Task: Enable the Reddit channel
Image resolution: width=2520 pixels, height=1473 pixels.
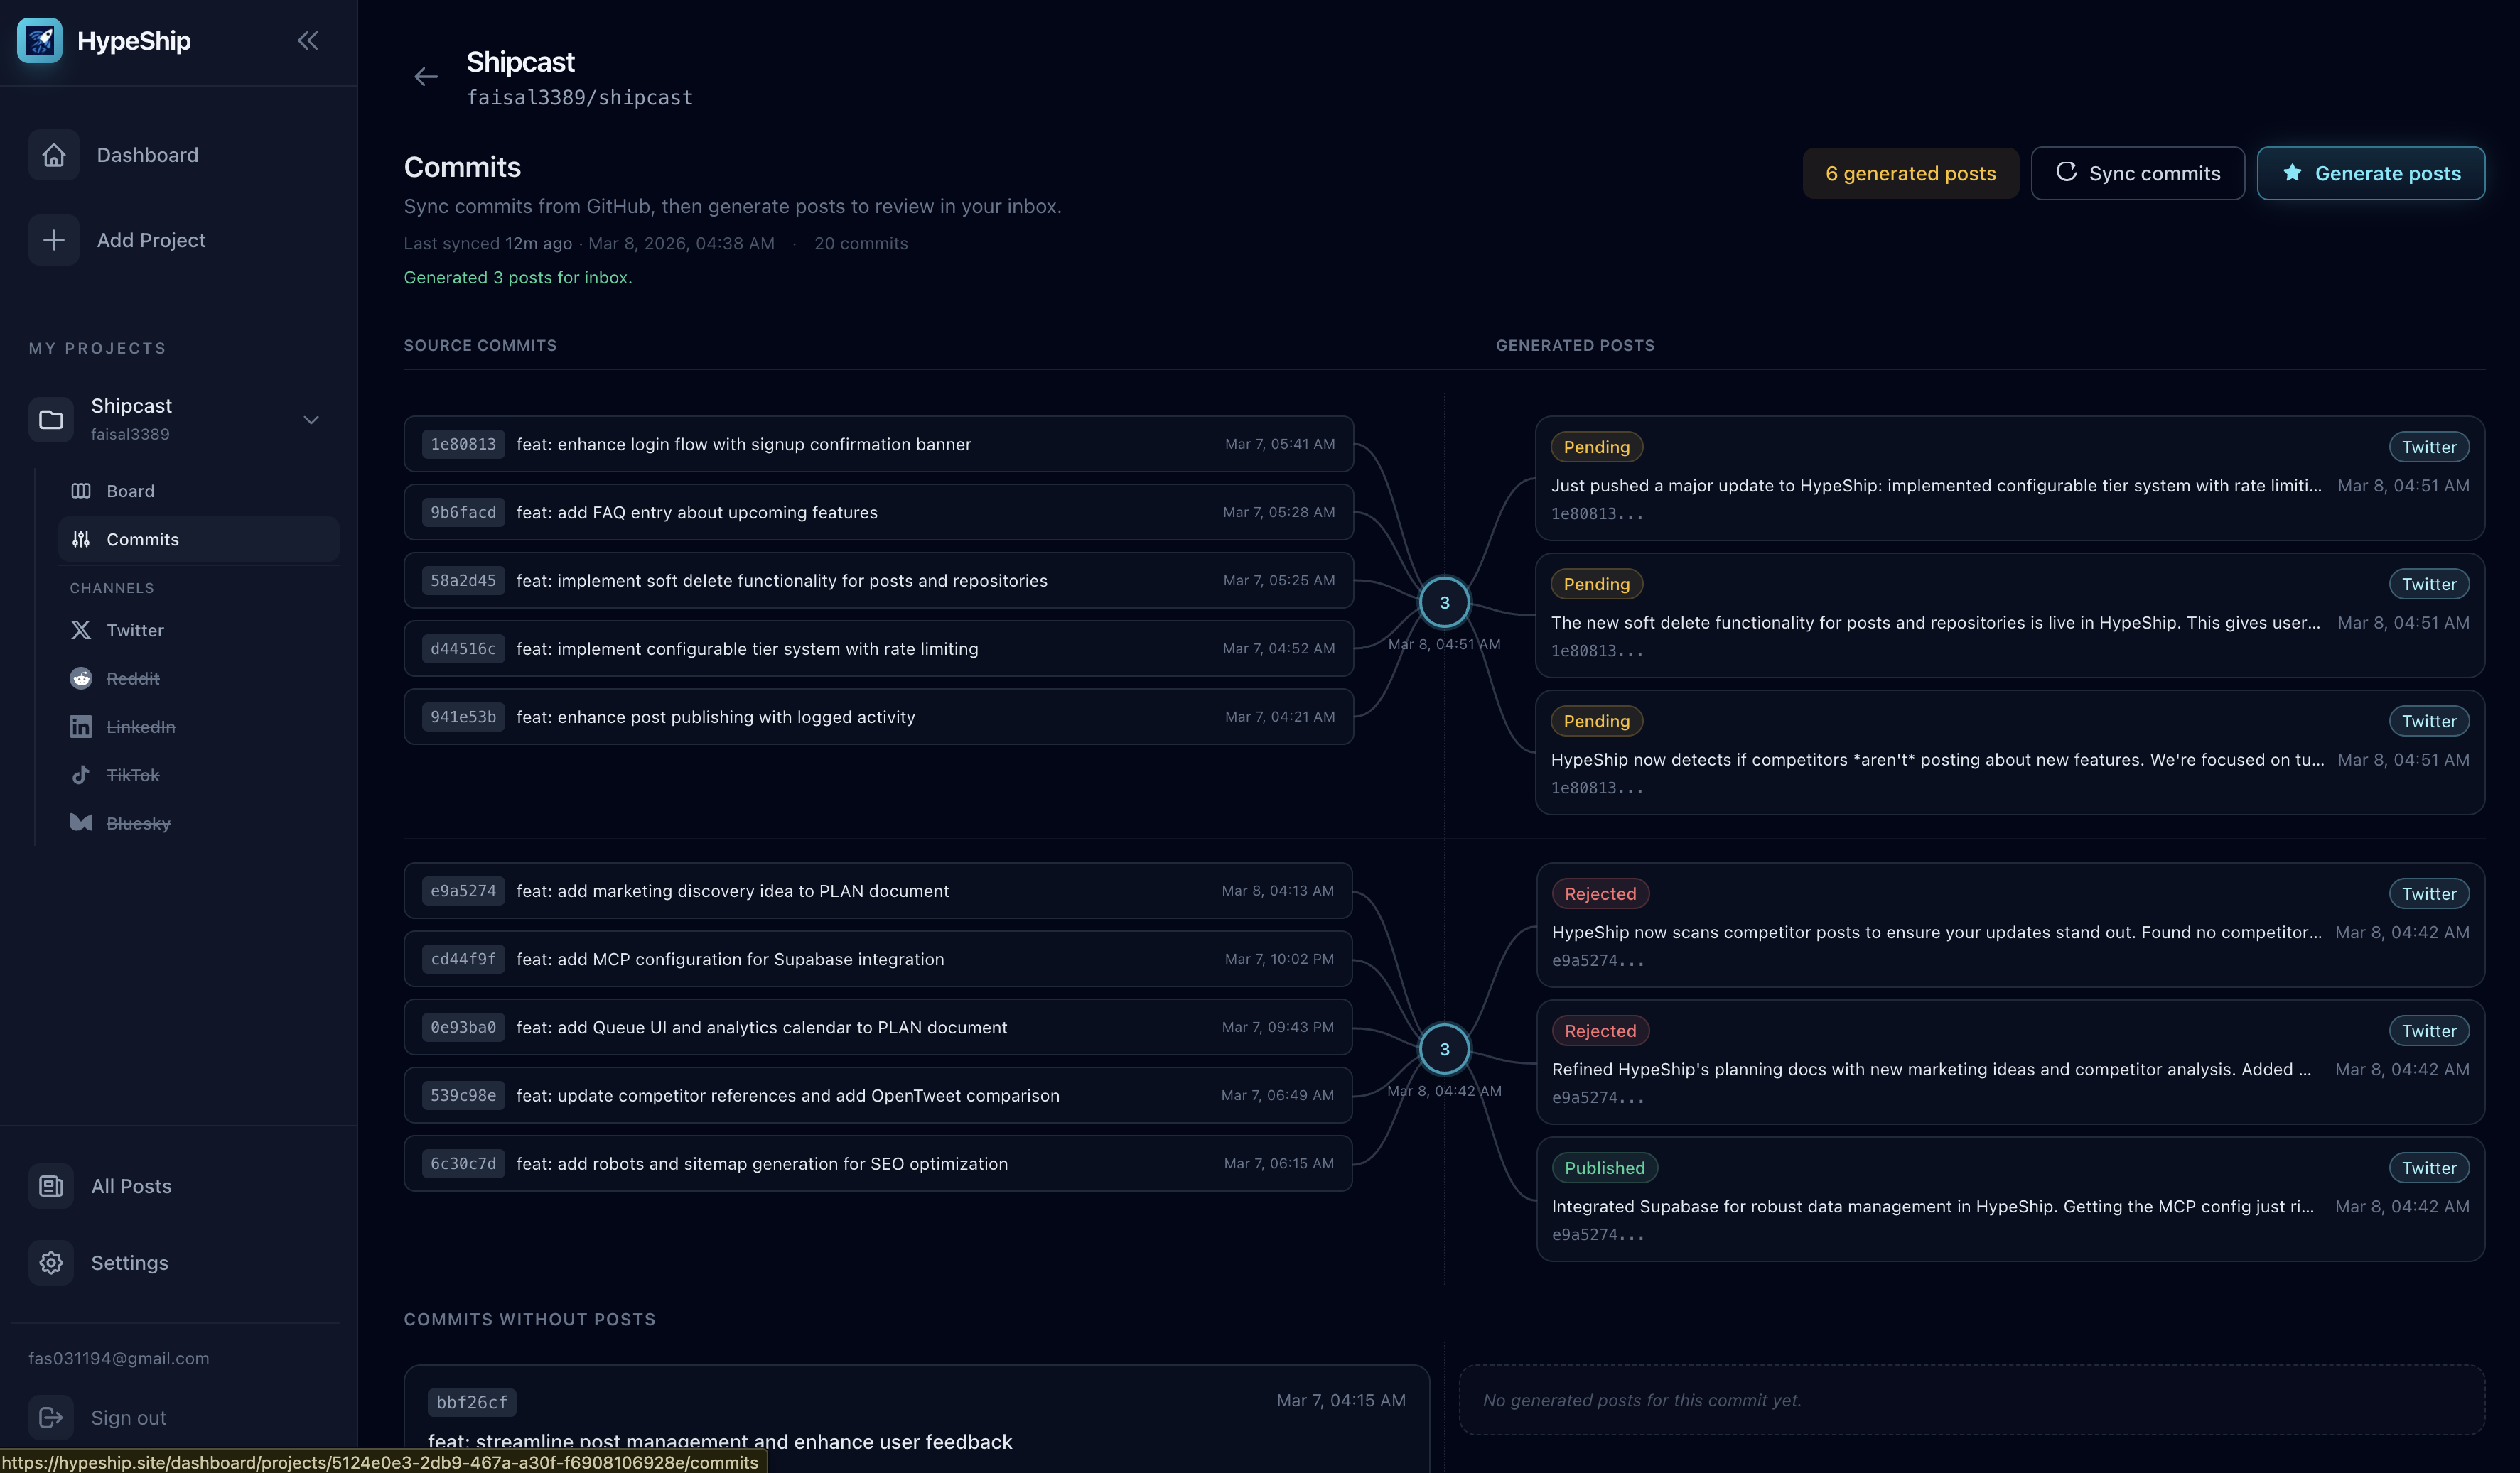Action: 81,678
